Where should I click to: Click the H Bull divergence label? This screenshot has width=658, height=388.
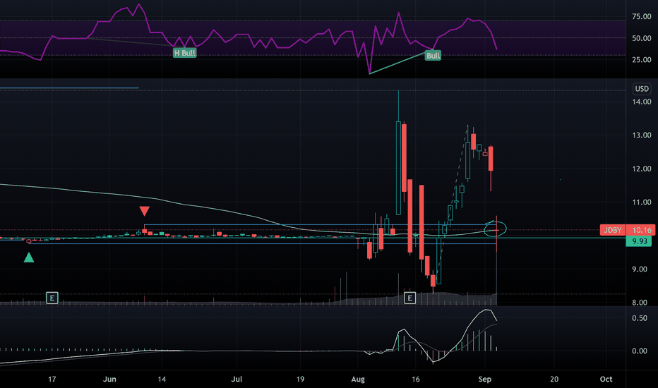tap(185, 53)
